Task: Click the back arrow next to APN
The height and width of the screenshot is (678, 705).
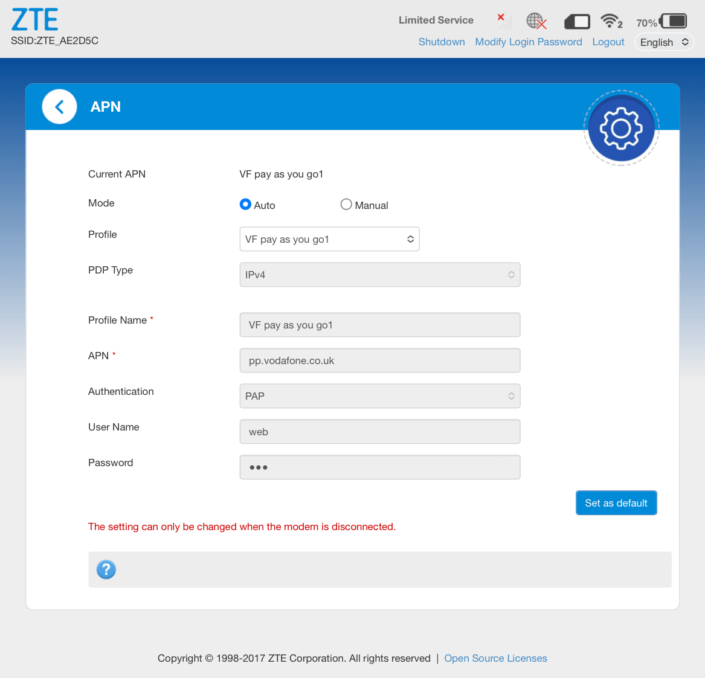Action: [59, 106]
